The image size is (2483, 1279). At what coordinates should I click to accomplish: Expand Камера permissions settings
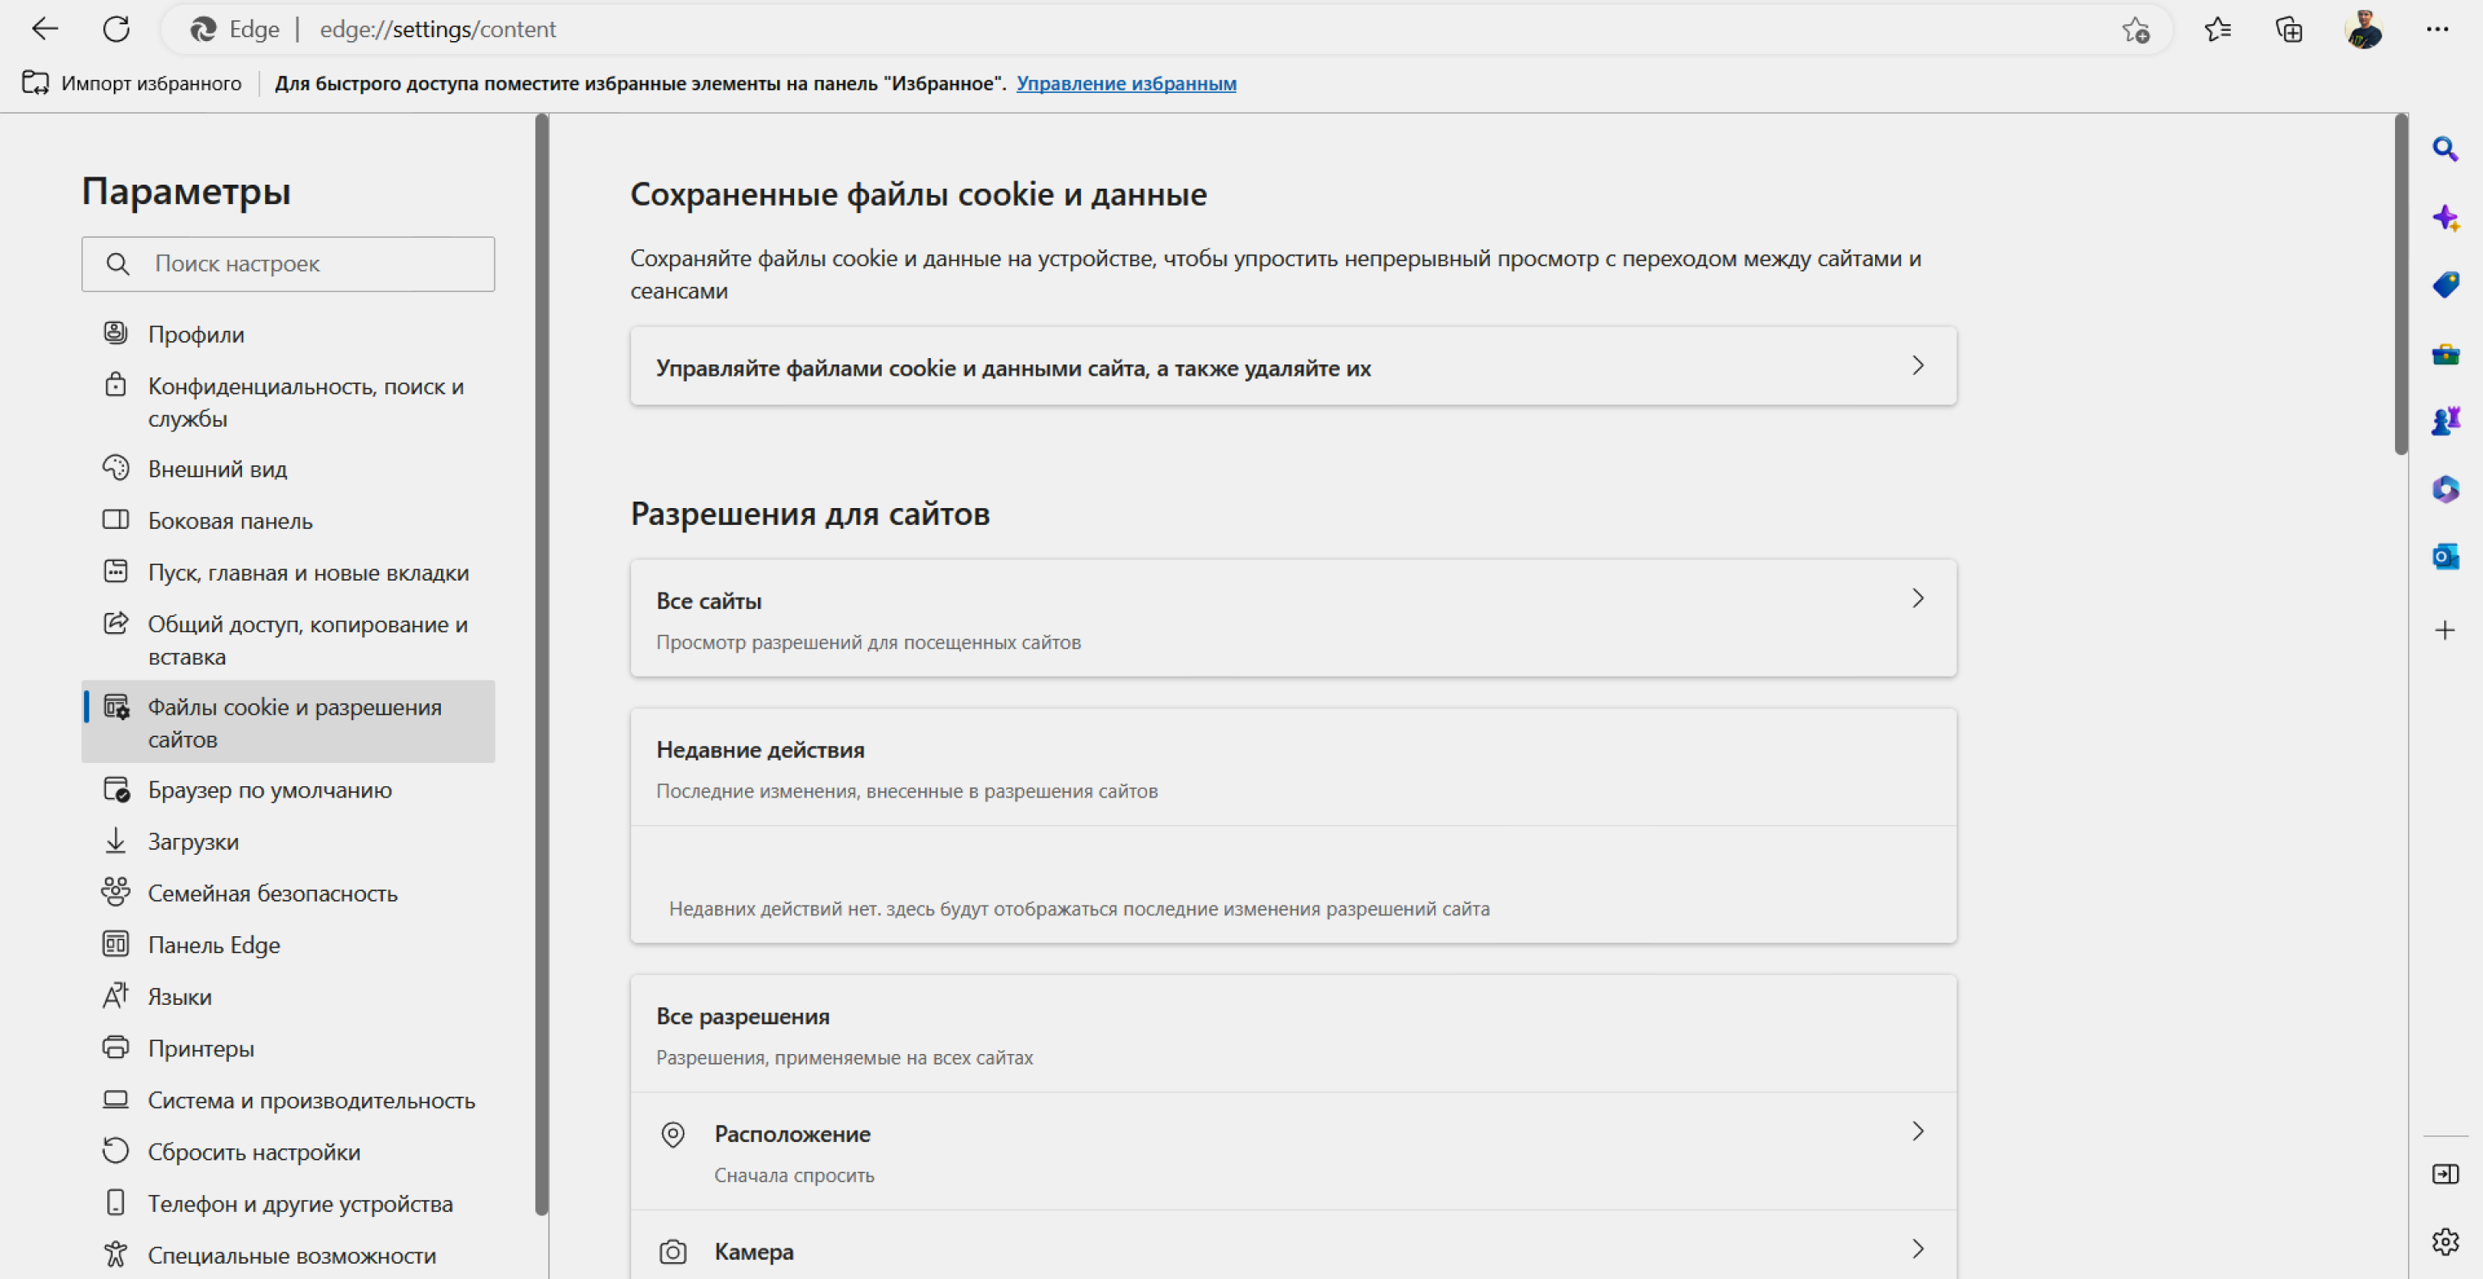click(1288, 1252)
